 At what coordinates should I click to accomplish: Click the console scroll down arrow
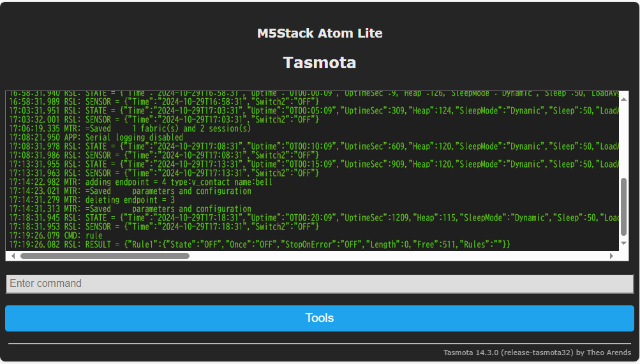(x=623, y=244)
